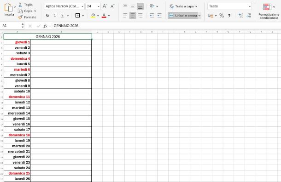Toggle underline with the S button
281x182 pixels.
62,16
